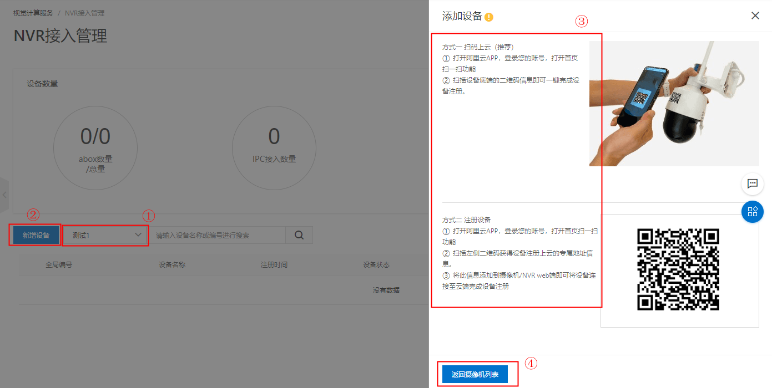The image size is (772, 388).
Task: Click the IPC接入数量 circle
Action: [x=274, y=148]
